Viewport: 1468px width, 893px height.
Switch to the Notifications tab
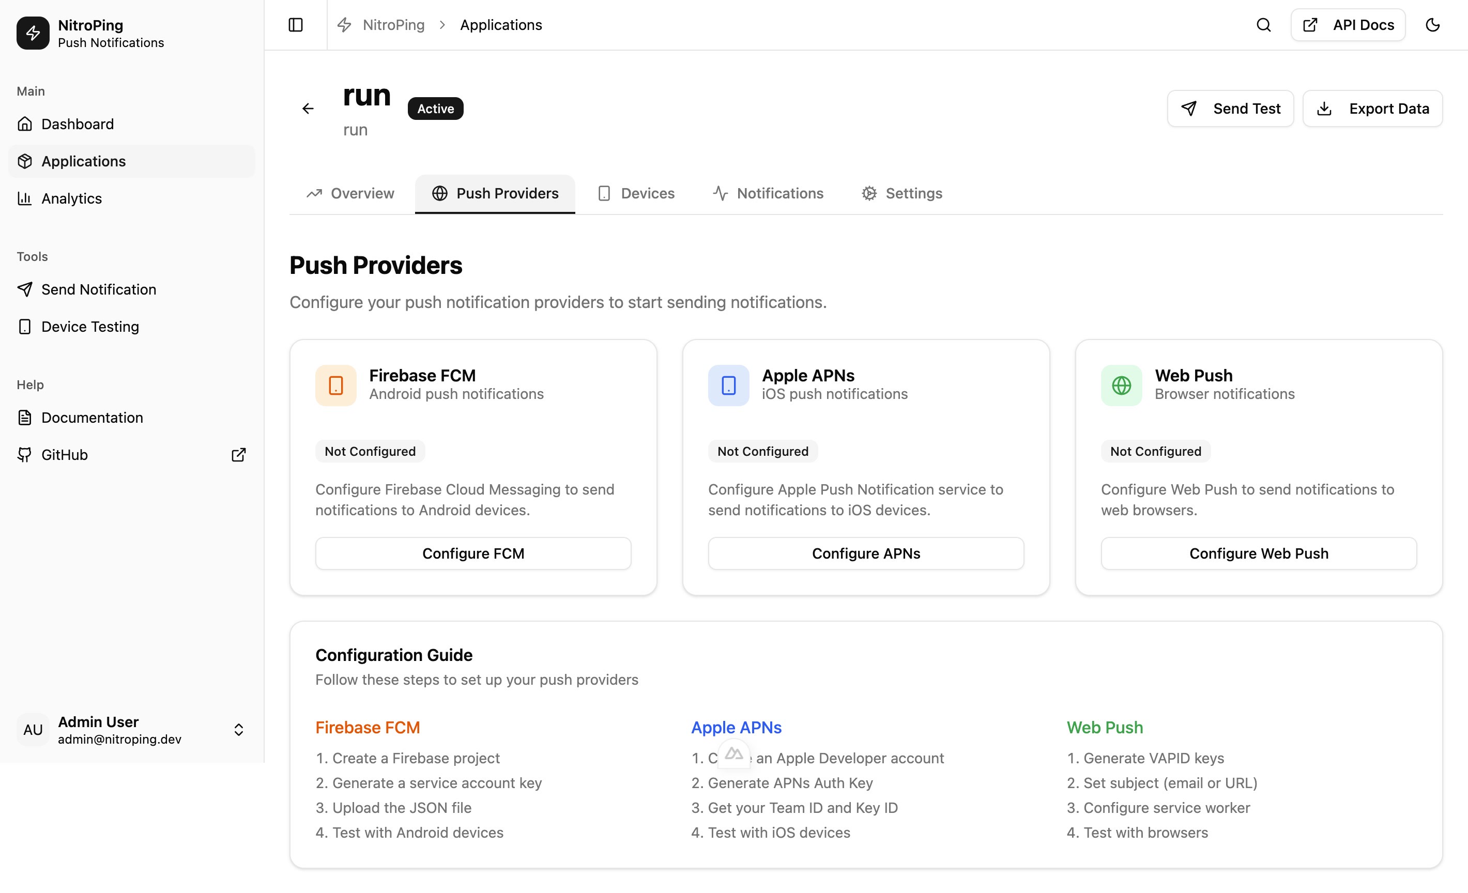point(768,194)
